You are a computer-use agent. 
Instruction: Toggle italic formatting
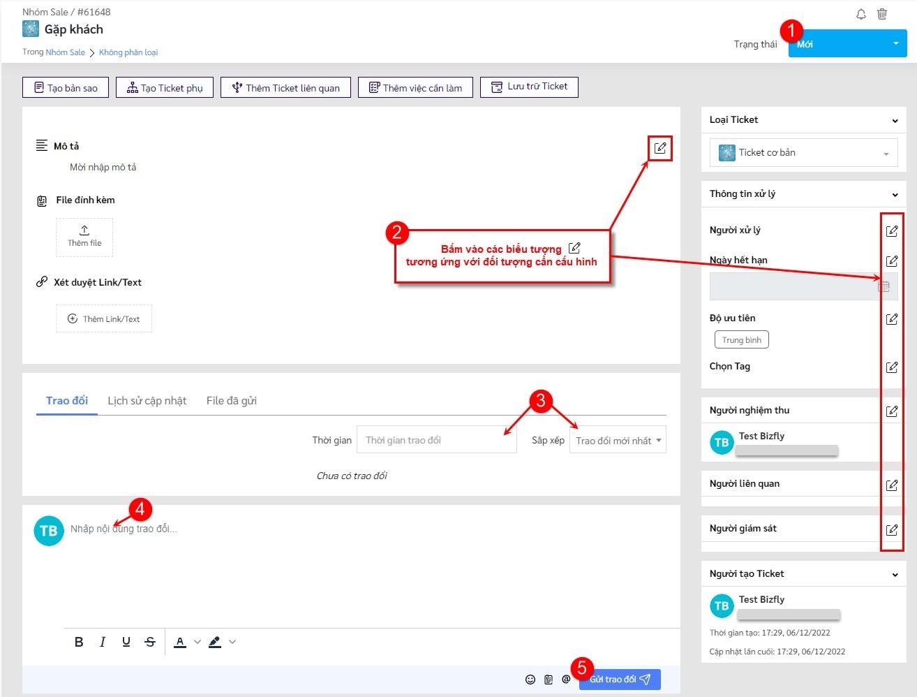(x=103, y=642)
